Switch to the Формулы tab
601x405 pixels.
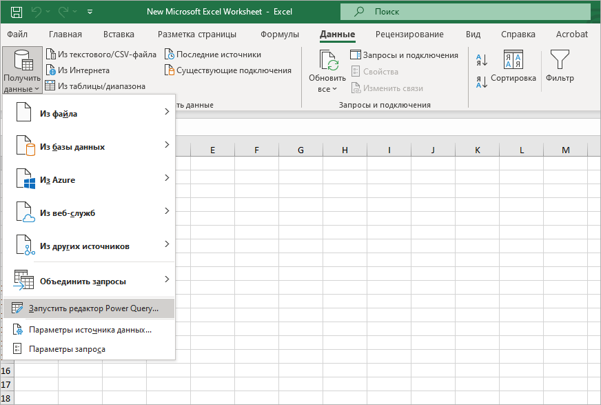coord(280,34)
